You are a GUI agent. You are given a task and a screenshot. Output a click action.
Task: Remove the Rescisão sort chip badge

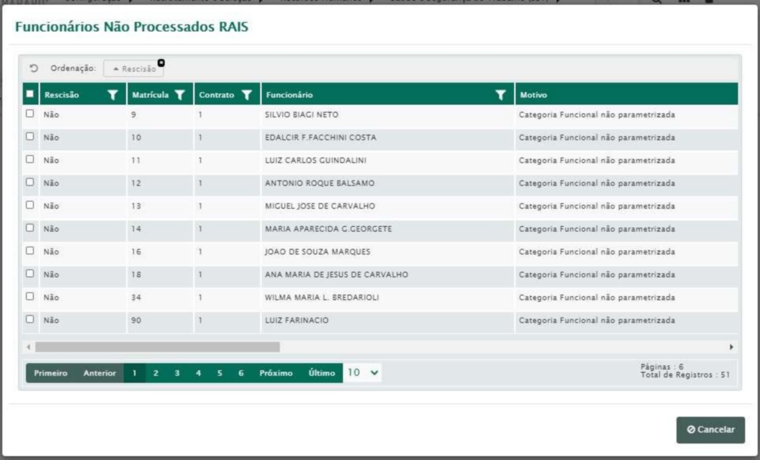coord(161,63)
